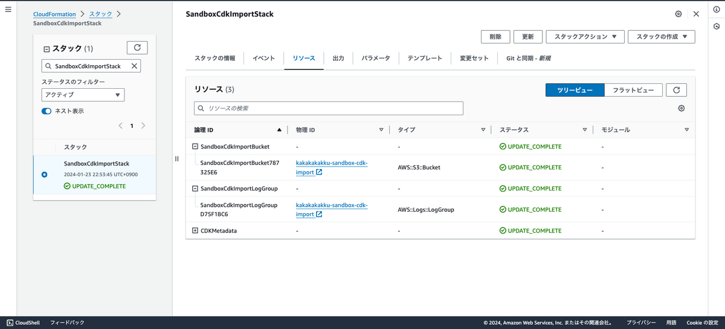Clear the stack search field

click(134, 66)
